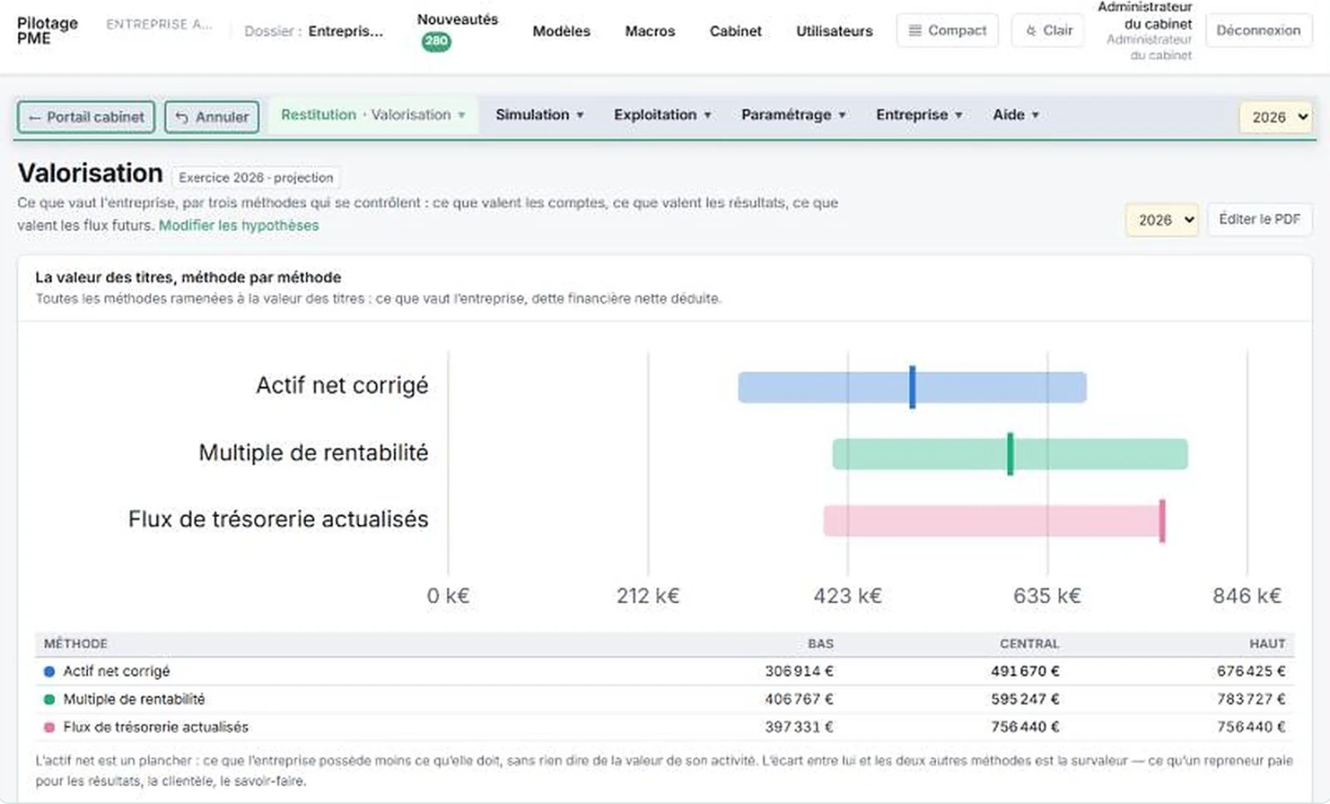Click the green dot next to Multiple de rentabilité
The height and width of the screenshot is (804, 1330).
(49, 699)
